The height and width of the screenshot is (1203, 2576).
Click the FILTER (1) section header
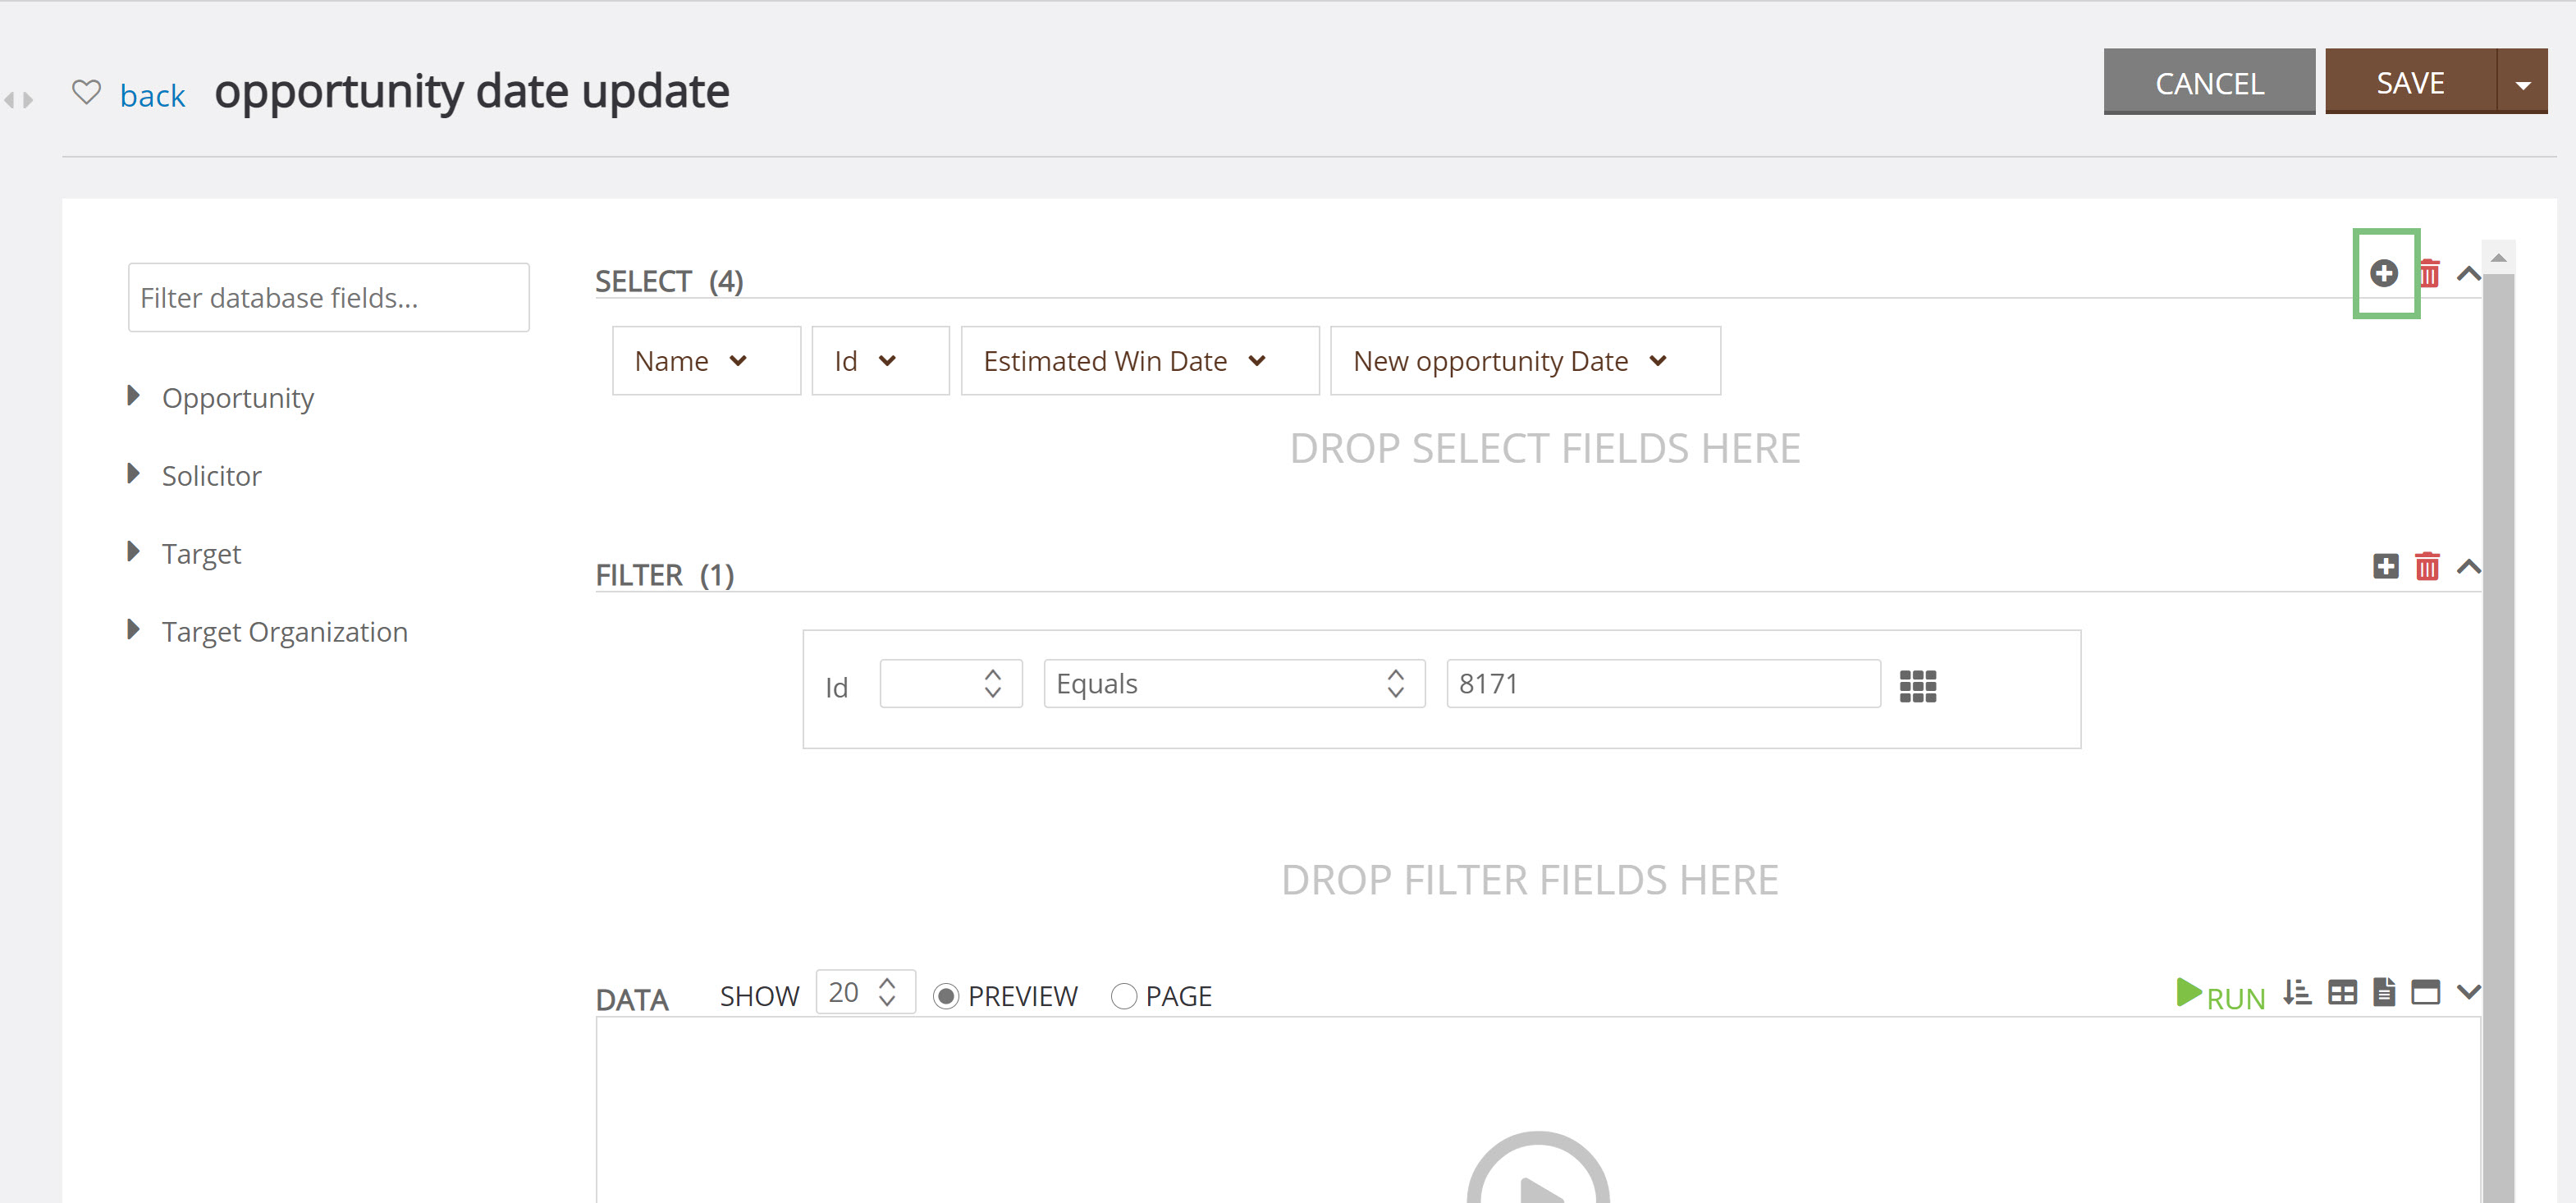pyautogui.click(x=665, y=576)
